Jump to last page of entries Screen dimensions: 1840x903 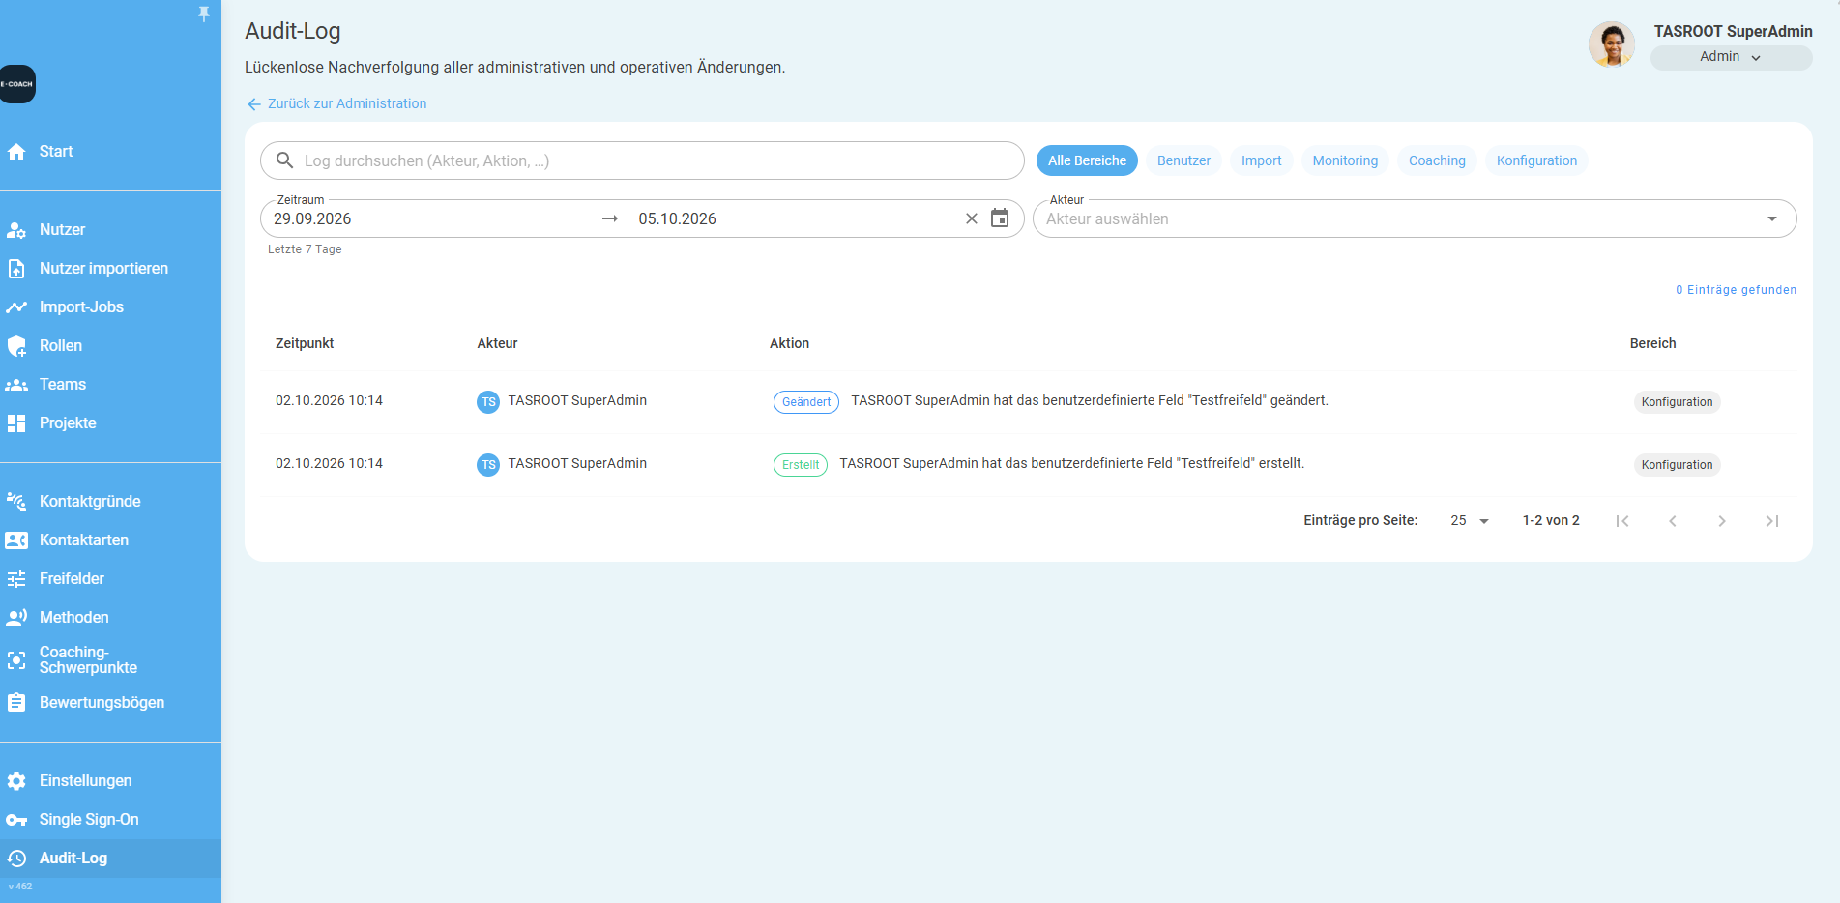click(1771, 521)
